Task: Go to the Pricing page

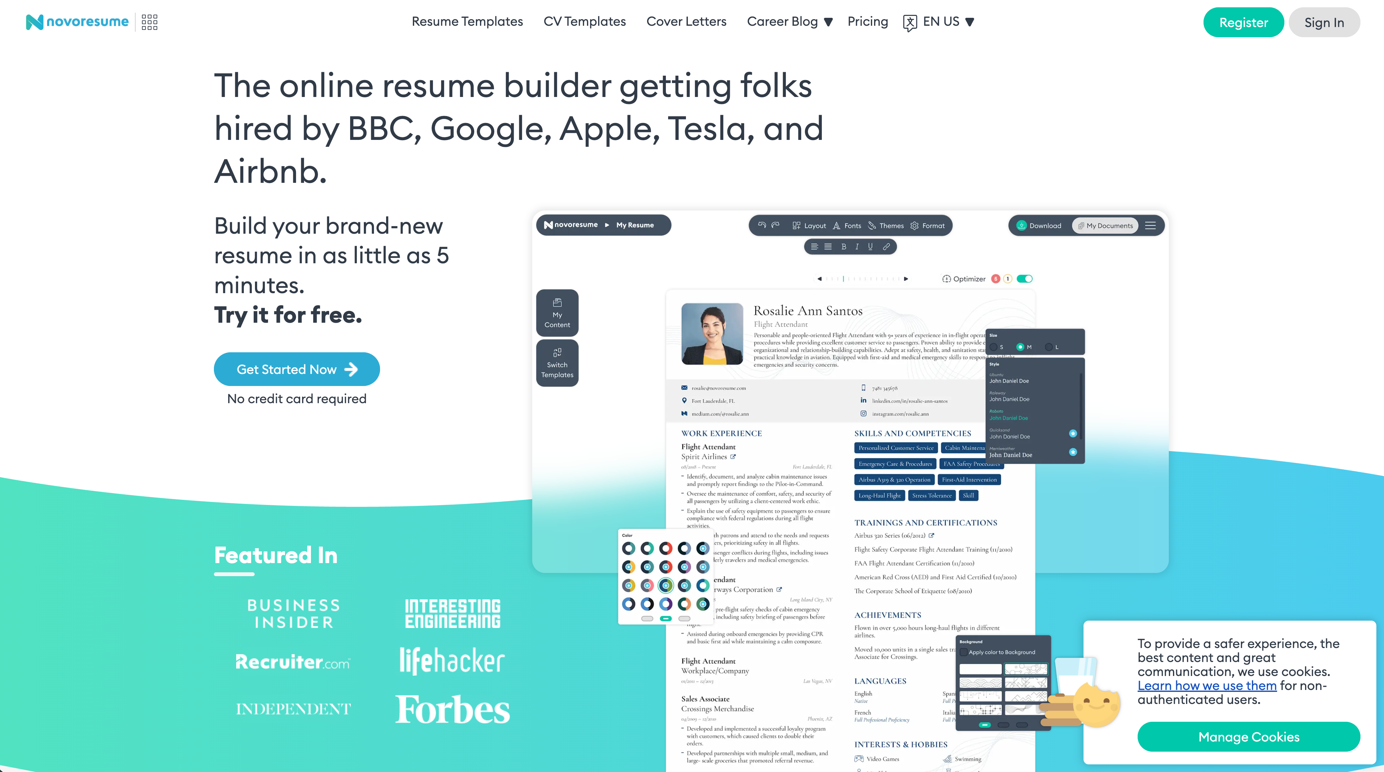Action: click(867, 22)
